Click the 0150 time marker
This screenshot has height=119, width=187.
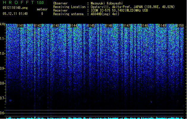click(180, 26)
